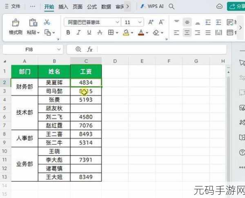
Task: Increase font size with A+ icon
Action: (x=151, y=22)
